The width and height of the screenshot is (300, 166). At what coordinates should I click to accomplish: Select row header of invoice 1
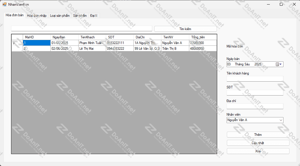click(17, 43)
